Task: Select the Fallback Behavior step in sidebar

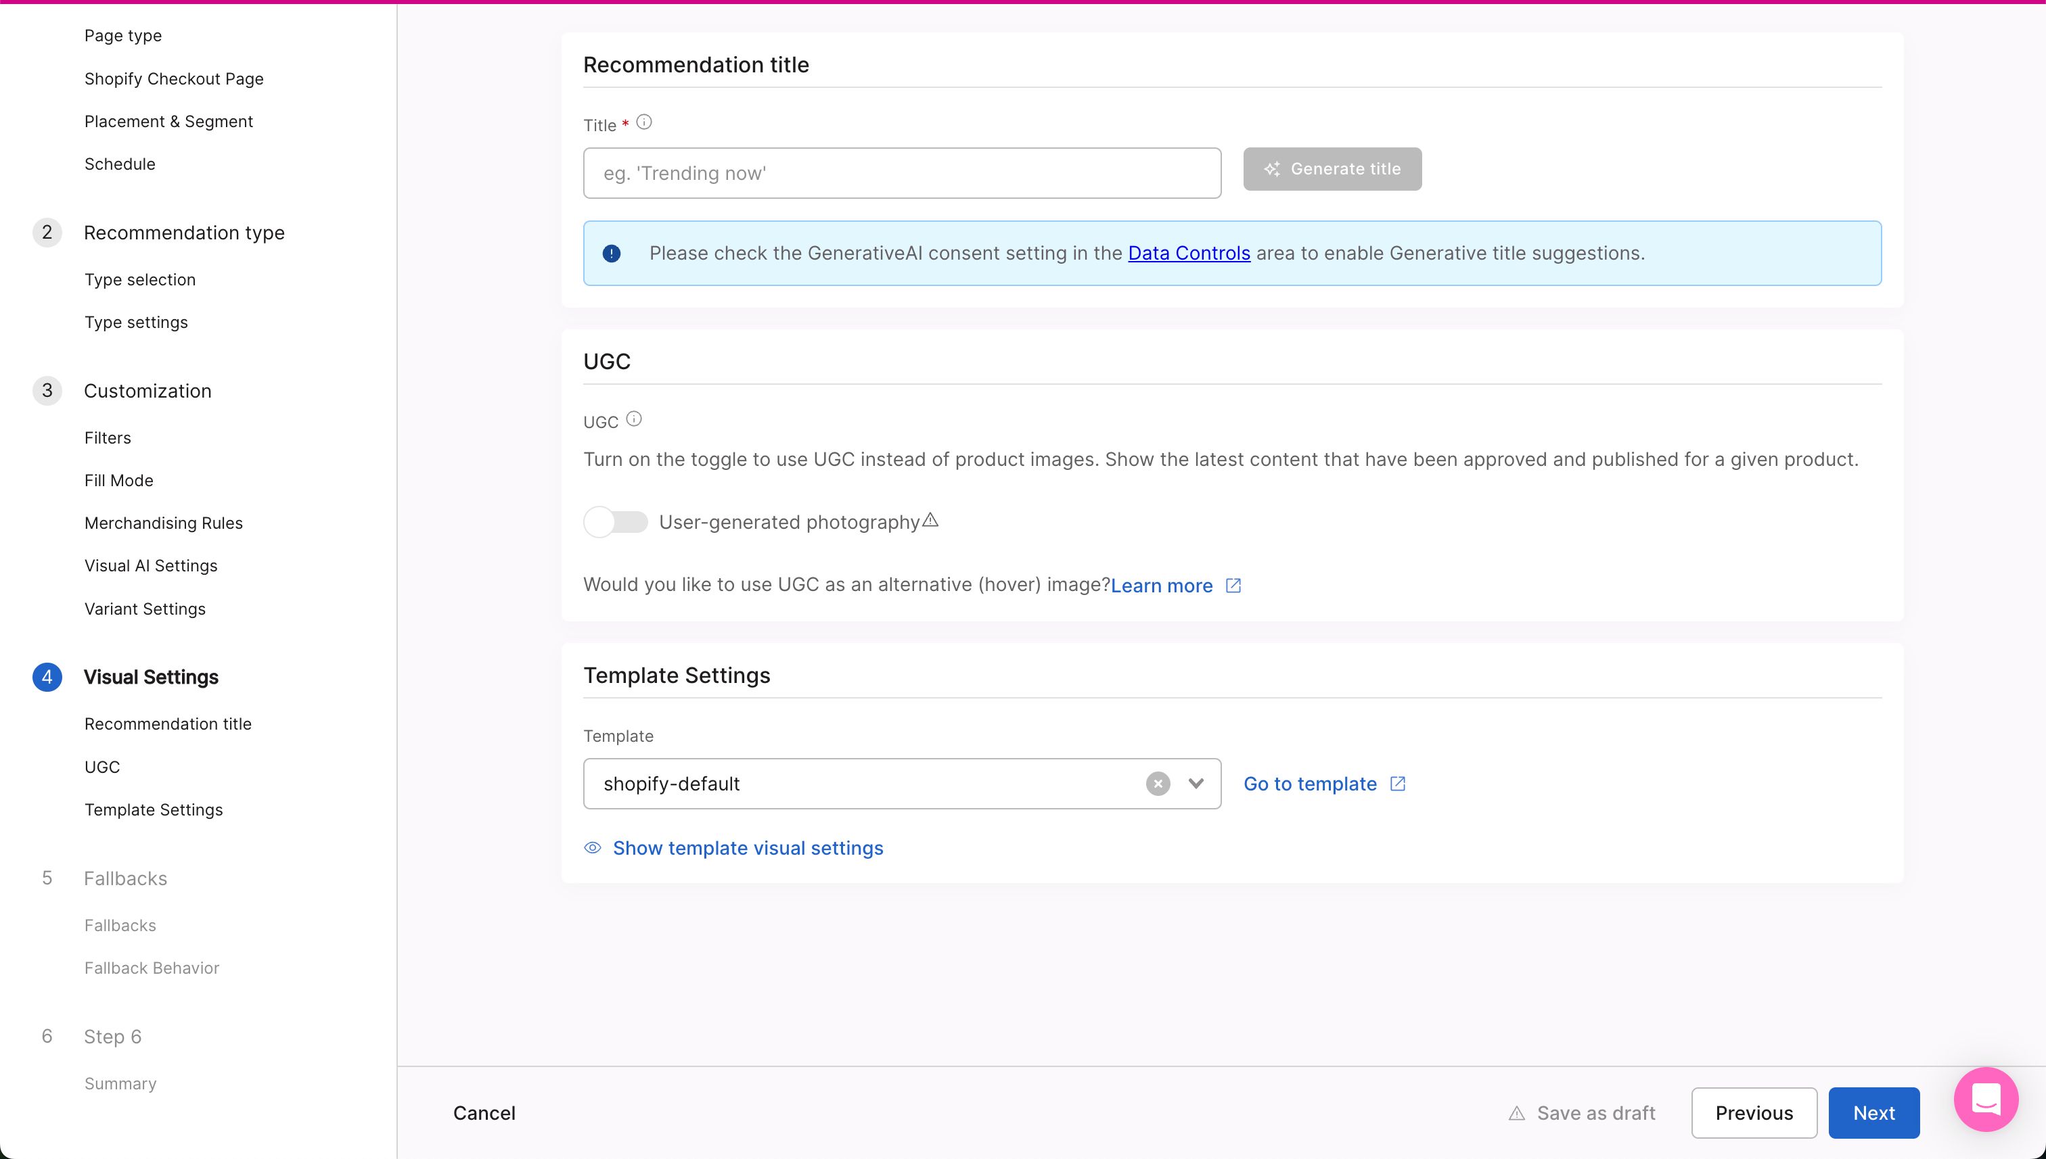Action: [x=152, y=967]
